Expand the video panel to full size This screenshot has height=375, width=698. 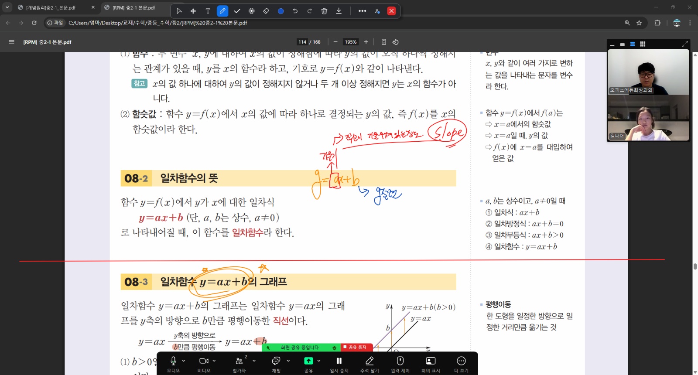pyautogui.click(x=685, y=44)
